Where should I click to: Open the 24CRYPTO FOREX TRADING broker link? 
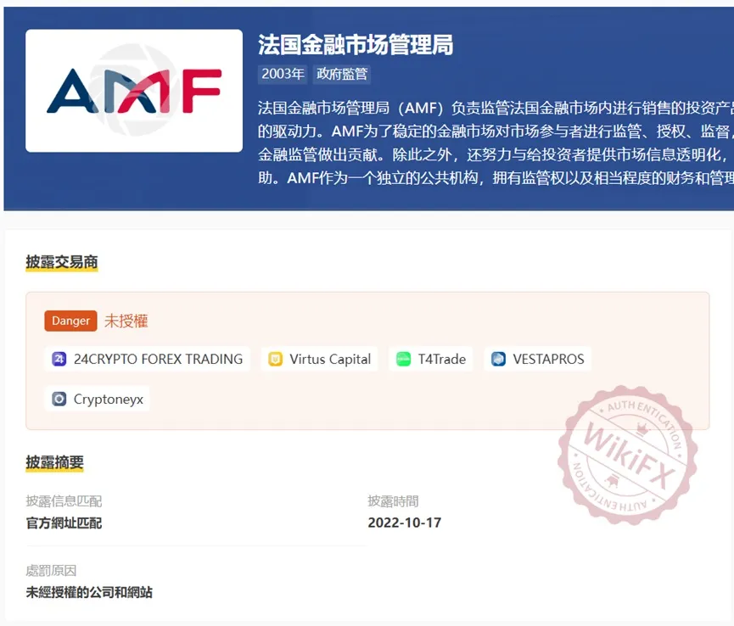(147, 359)
